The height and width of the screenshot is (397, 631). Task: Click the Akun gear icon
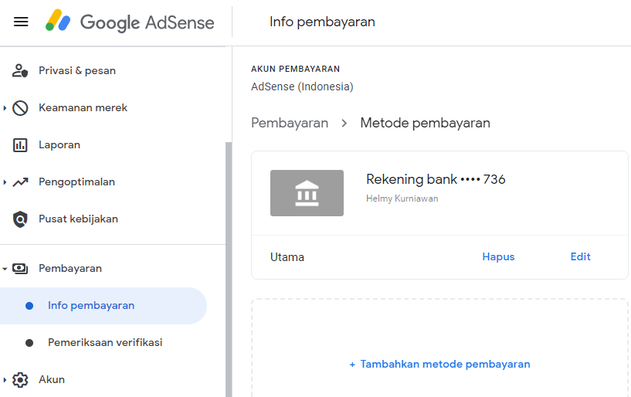(x=20, y=380)
